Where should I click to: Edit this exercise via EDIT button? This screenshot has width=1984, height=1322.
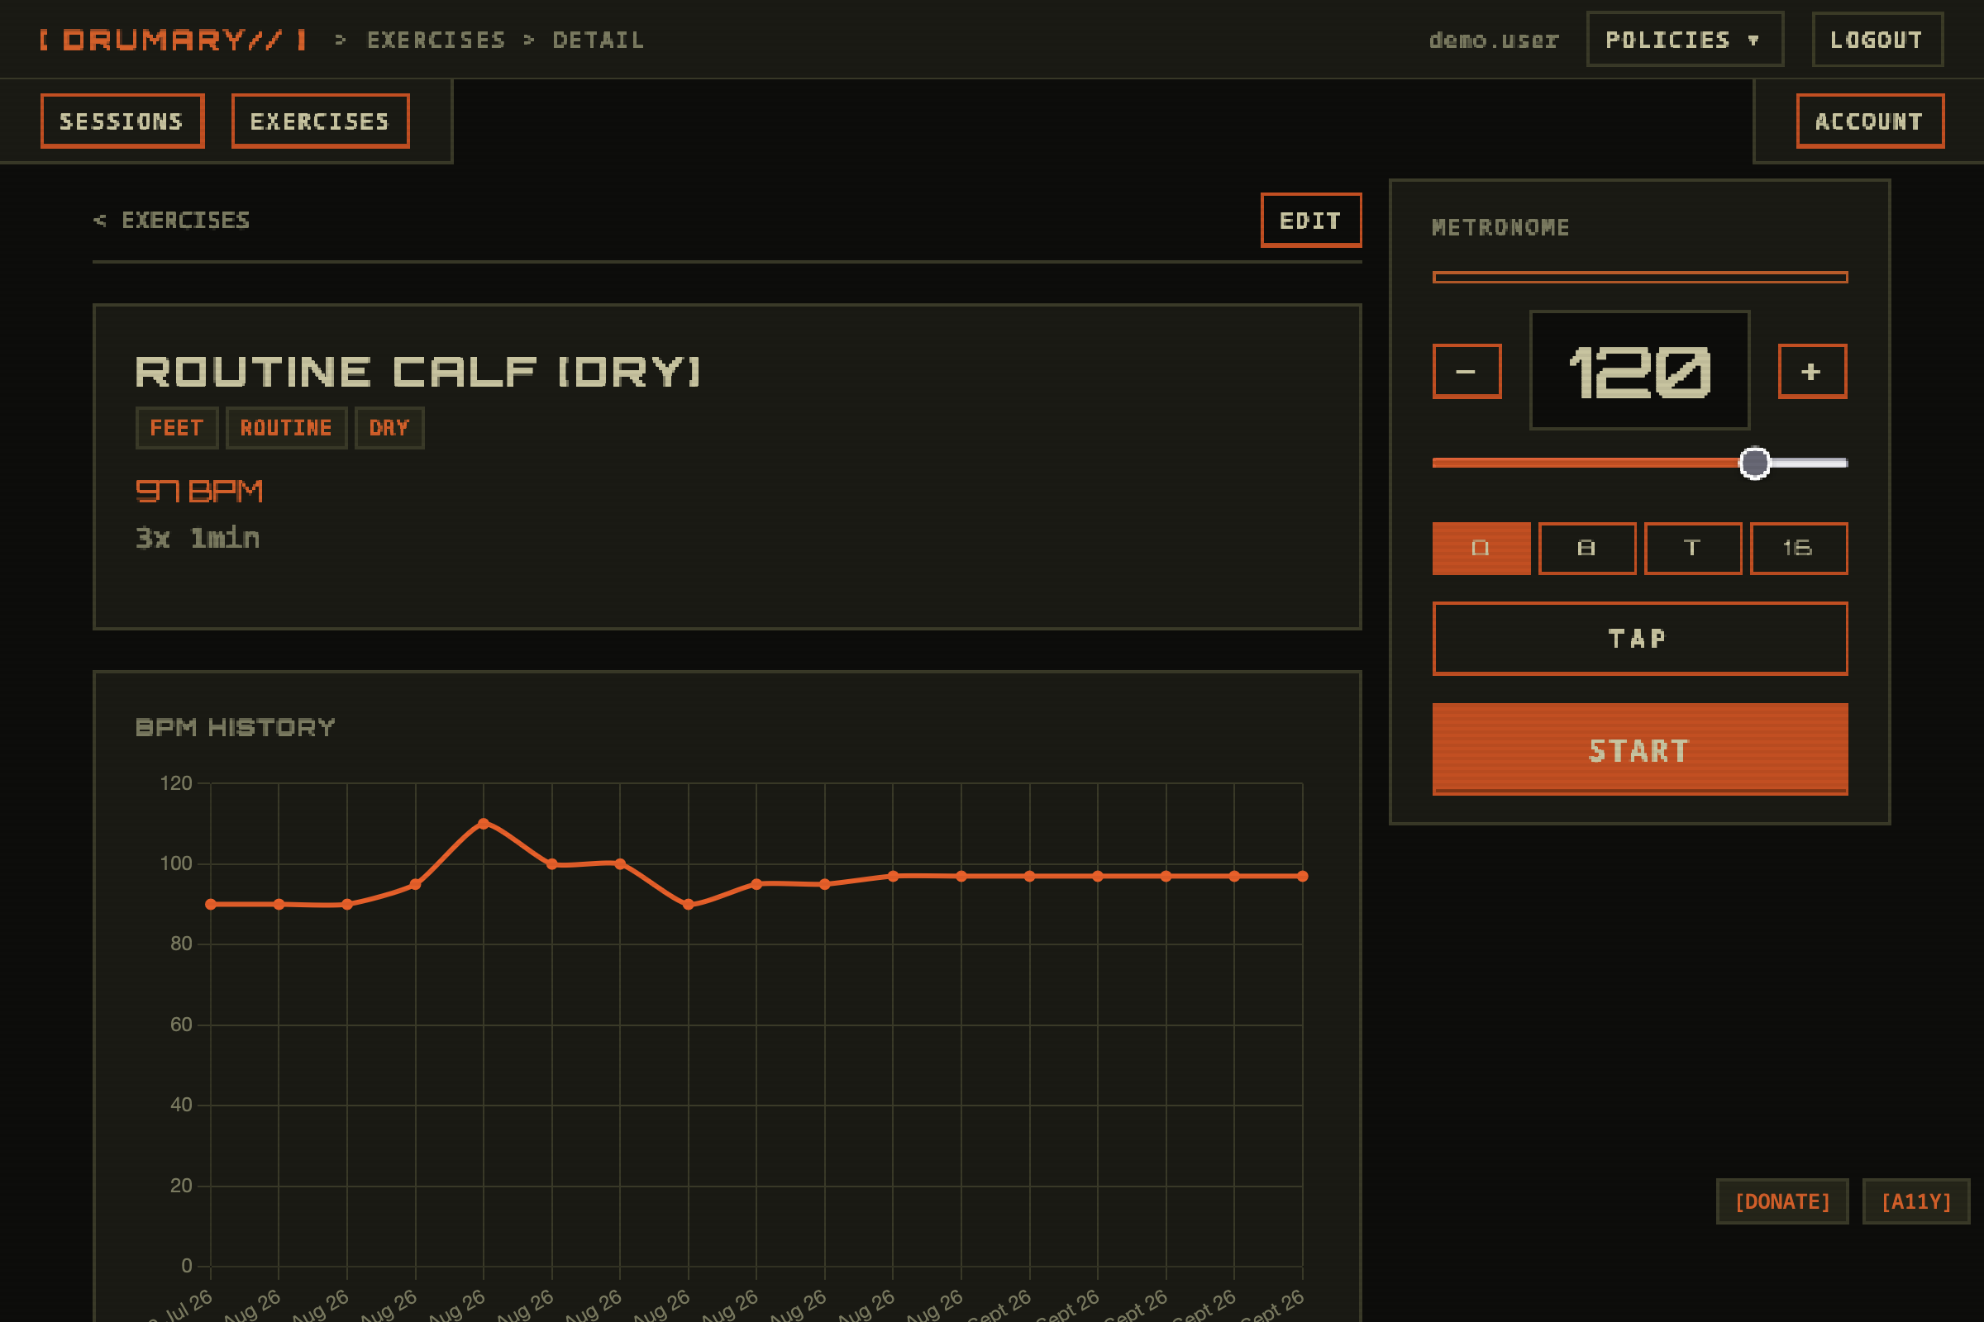[1311, 220]
